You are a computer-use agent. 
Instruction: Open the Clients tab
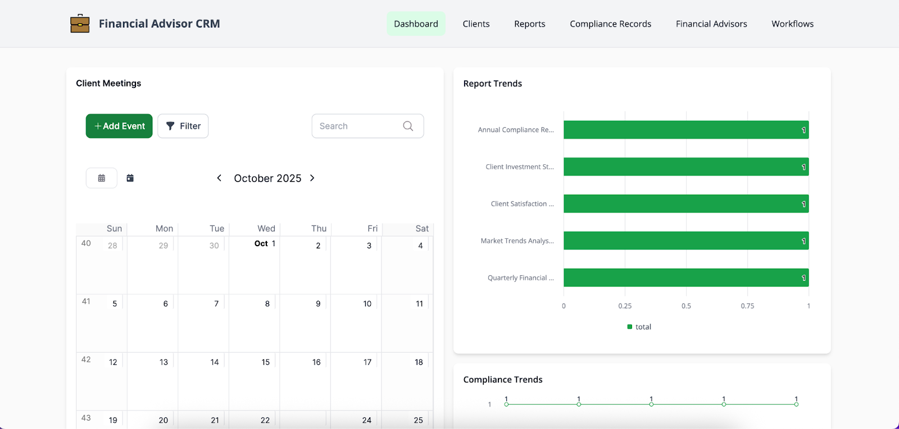[476, 24]
